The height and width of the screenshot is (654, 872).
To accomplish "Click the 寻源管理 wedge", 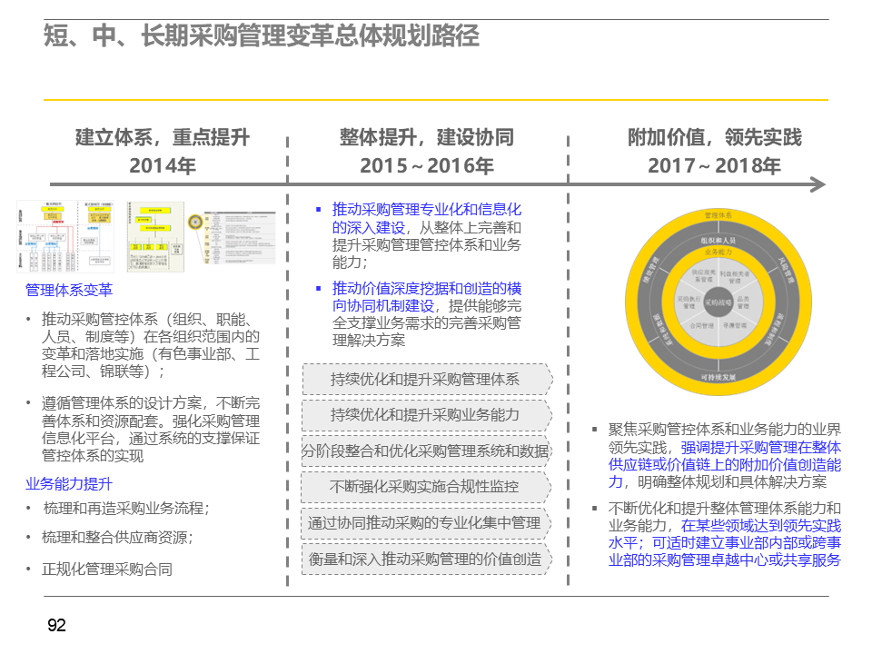I will 735,325.
